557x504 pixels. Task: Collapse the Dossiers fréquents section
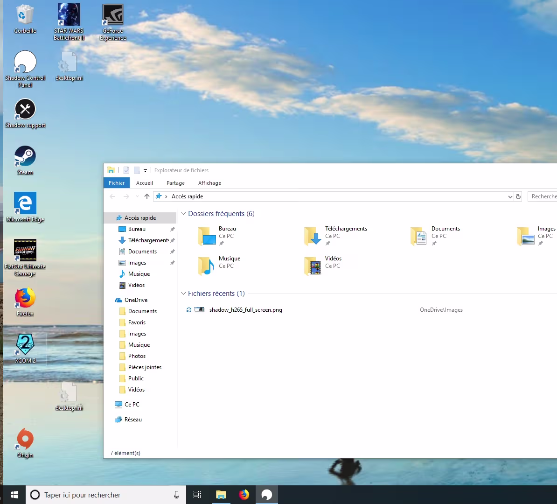tap(183, 214)
